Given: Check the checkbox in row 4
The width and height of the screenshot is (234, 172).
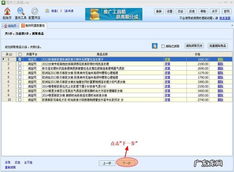Looking at the screenshot, I should tap(20, 73).
